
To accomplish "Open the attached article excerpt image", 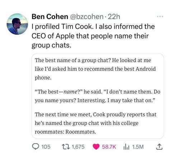I will [98, 96].
